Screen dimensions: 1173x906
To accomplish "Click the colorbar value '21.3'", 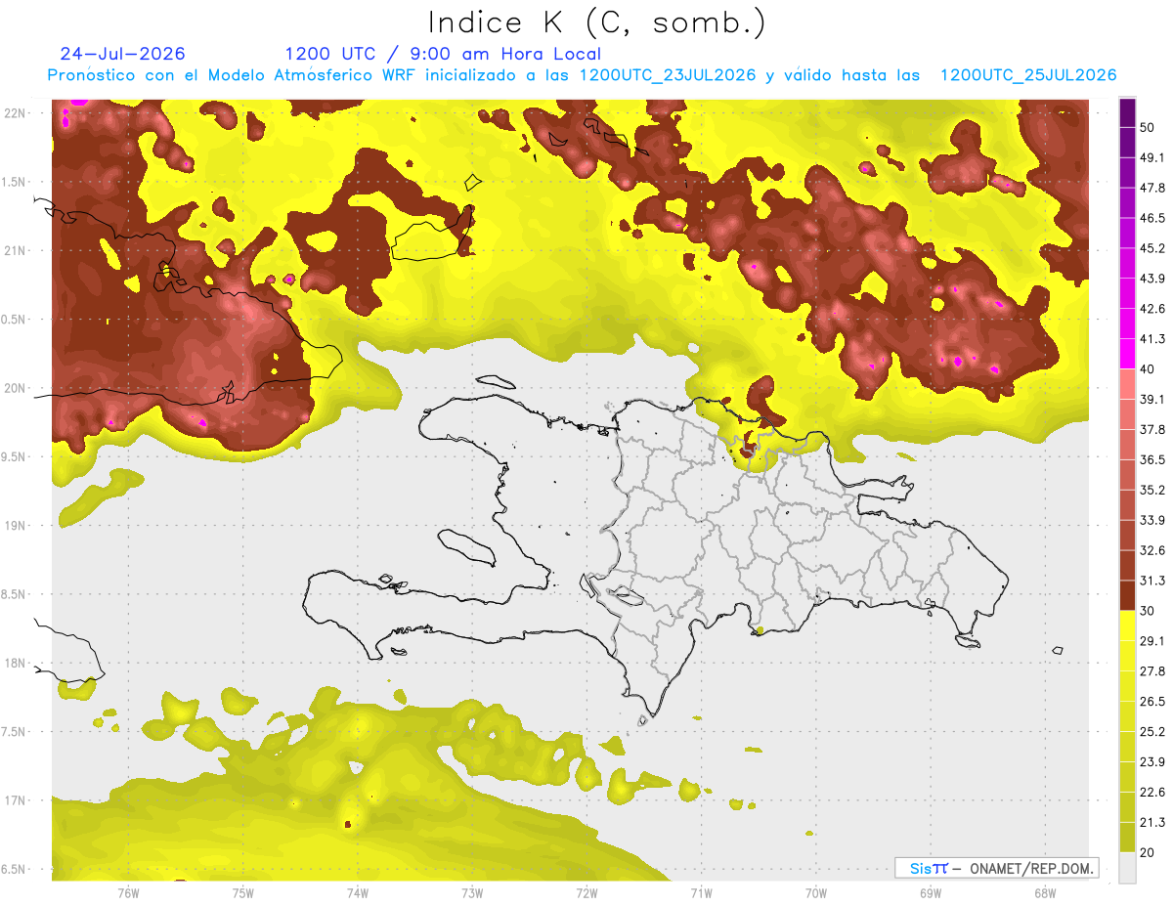I will [x=1151, y=822].
